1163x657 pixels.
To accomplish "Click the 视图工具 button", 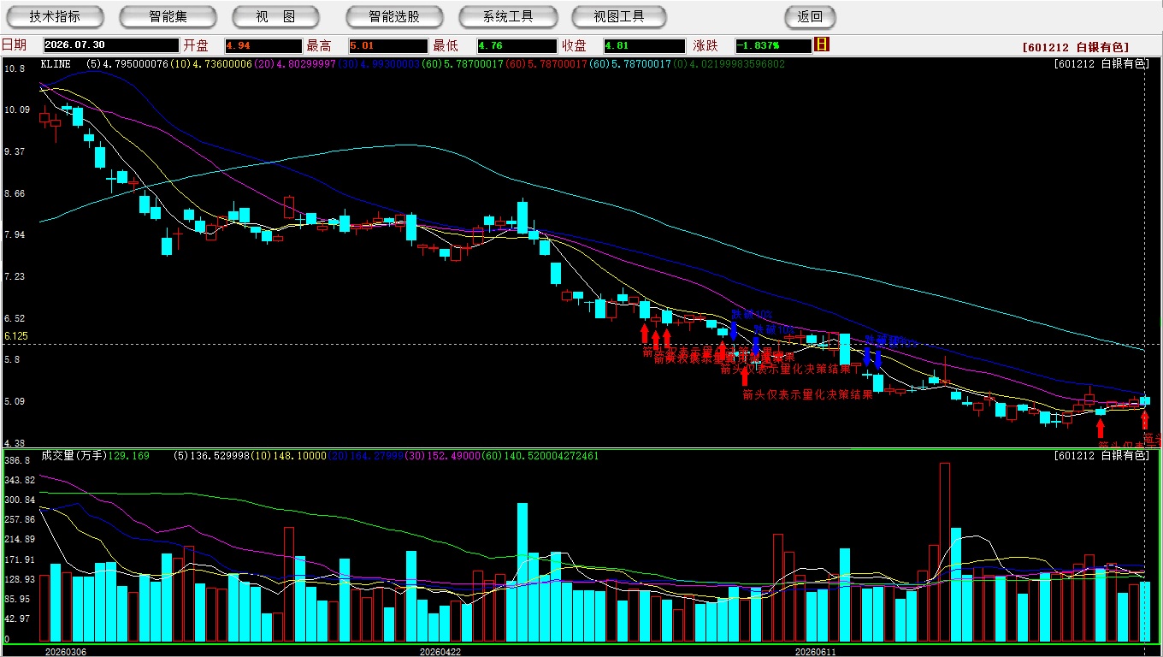I will click(x=621, y=16).
